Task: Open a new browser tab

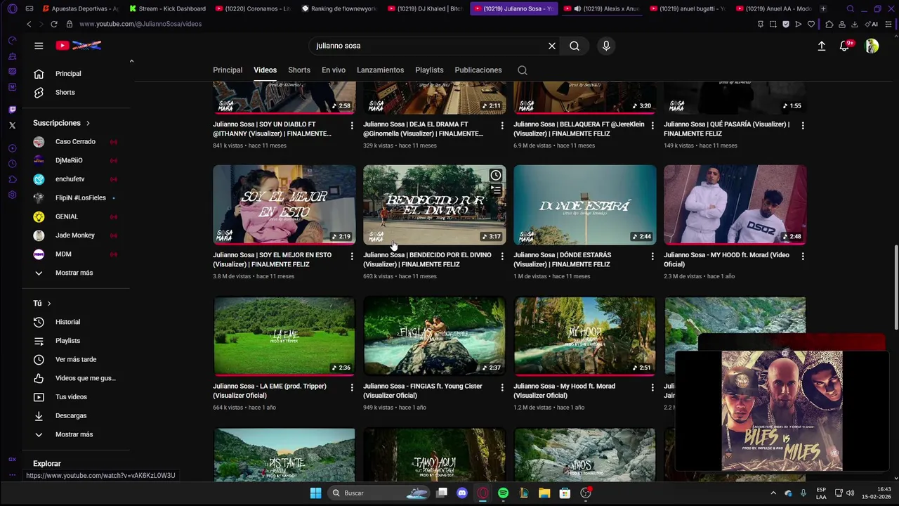Action: 823,8
